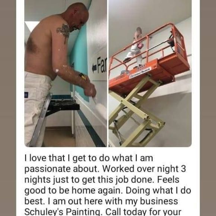This screenshot has width=216, height=216.
Task: Click the post text starting 'I love that'
Action: coord(108,185)
